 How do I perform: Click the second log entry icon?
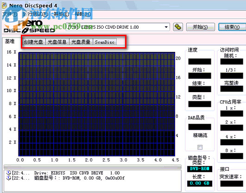(x=8, y=178)
